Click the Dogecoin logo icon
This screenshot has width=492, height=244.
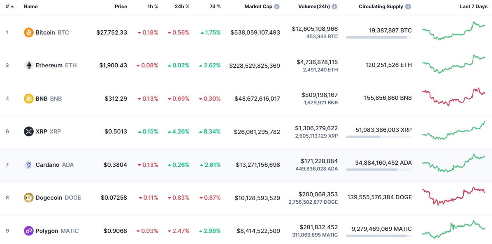(28, 198)
